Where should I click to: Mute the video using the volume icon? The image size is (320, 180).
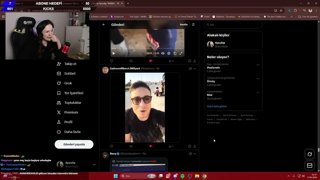(x=163, y=53)
